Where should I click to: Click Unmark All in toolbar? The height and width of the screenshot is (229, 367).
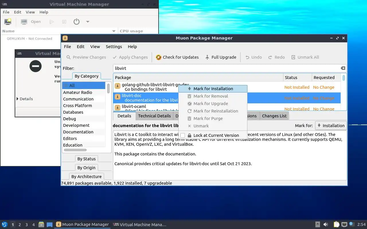[x=305, y=57]
